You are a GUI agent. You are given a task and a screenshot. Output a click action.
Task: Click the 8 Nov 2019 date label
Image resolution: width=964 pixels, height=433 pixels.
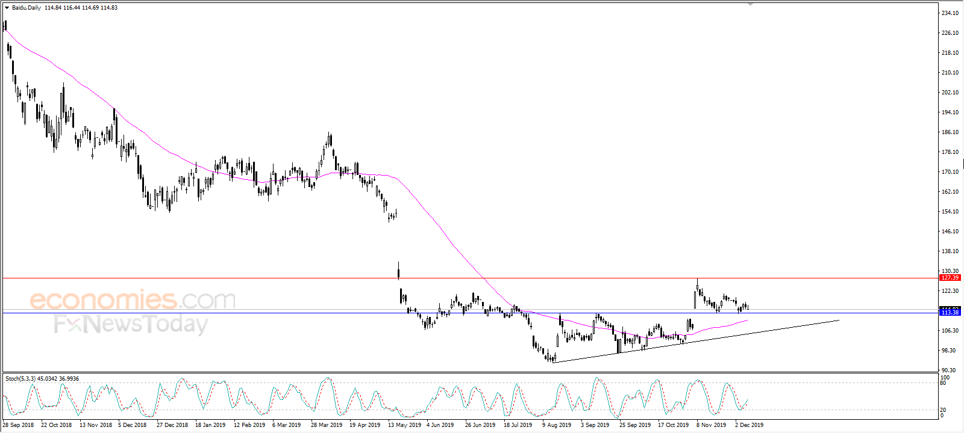712,425
